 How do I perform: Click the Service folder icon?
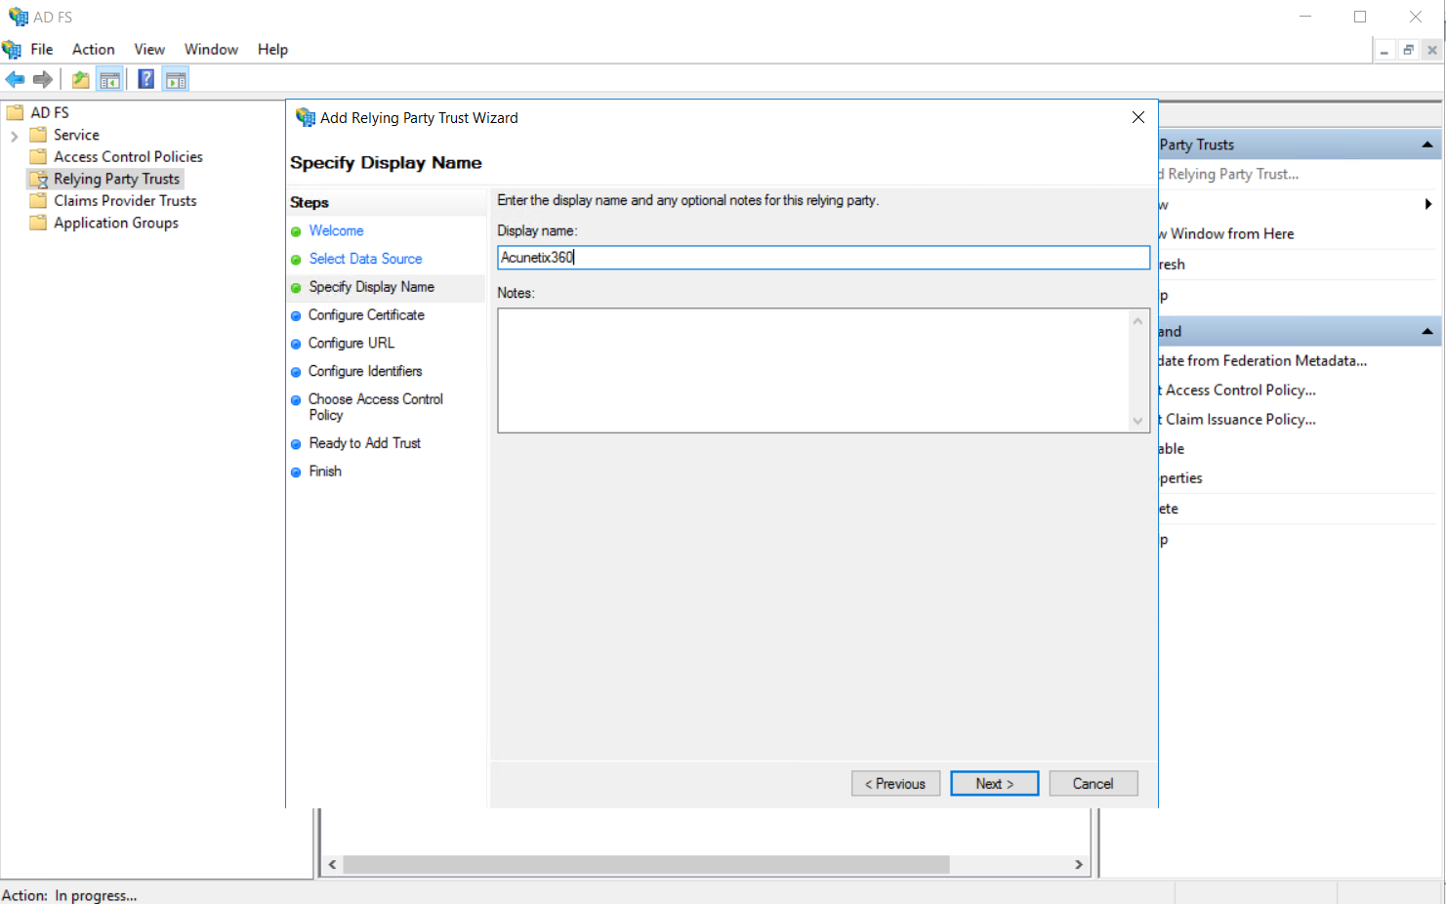point(38,135)
